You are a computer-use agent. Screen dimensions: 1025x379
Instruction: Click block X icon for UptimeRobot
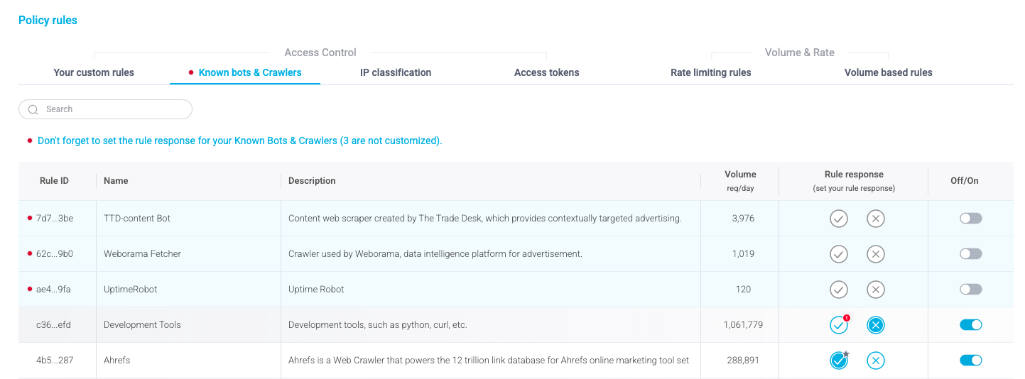tap(876, 290)
